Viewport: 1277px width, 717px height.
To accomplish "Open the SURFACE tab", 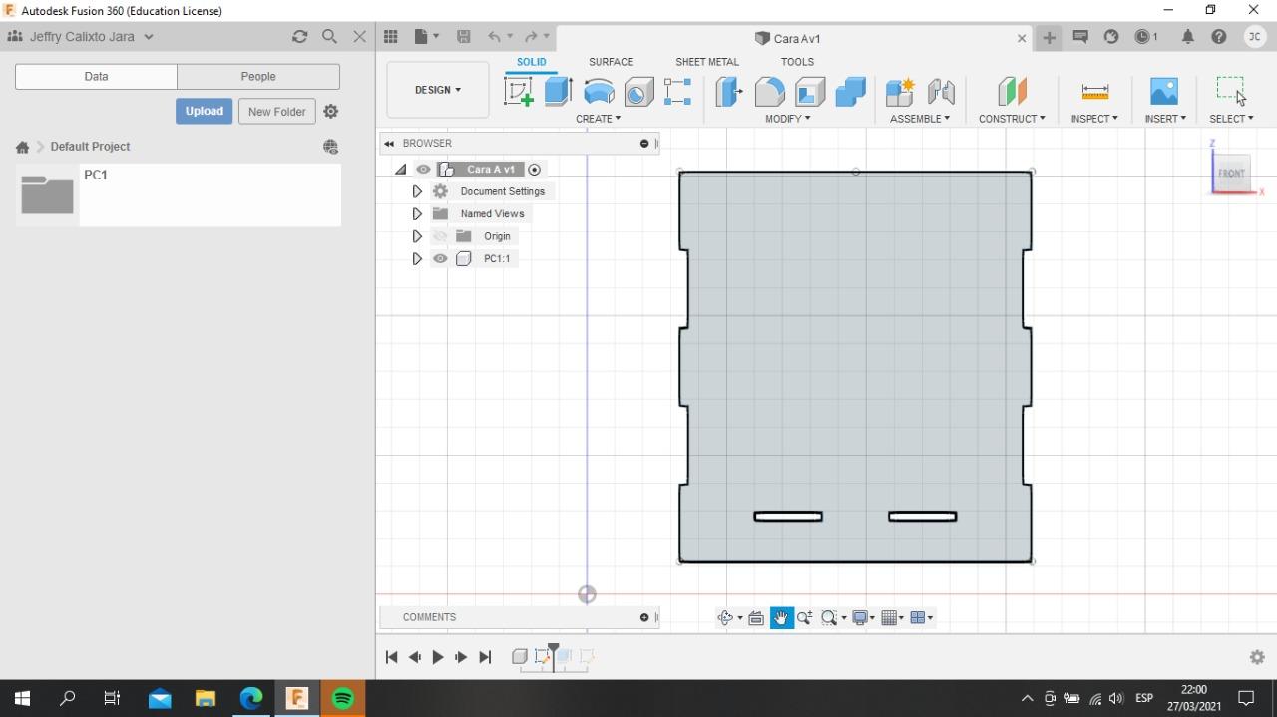I will click(x=610, y=62).
